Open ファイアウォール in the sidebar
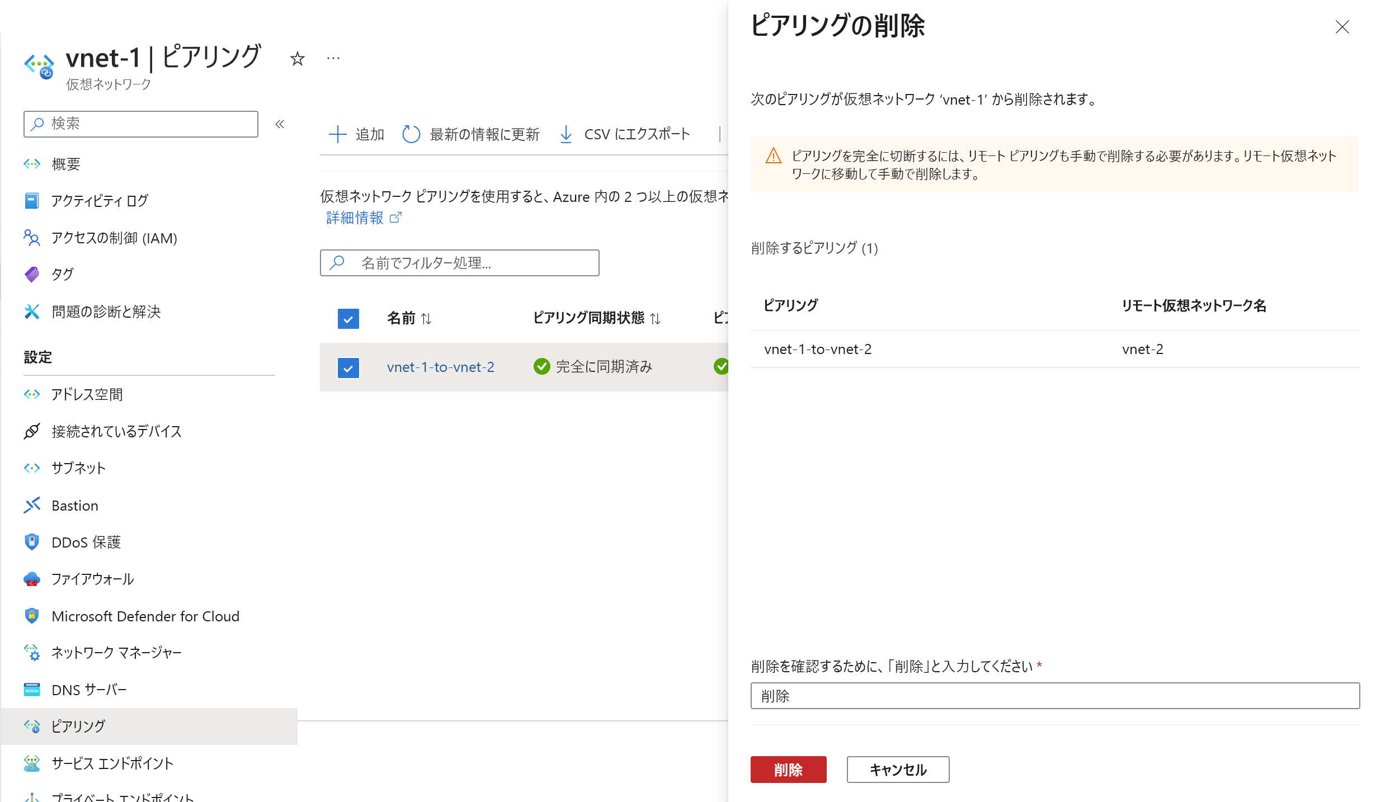Viewport: 1376px width, 802px height. 92,579
